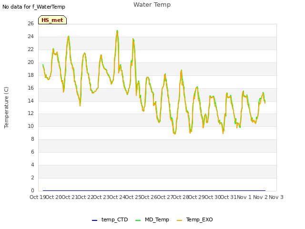305x229 pixels.
Task: Click the Nov 3 x-axis tick label
Action: [x=276, y=197]
